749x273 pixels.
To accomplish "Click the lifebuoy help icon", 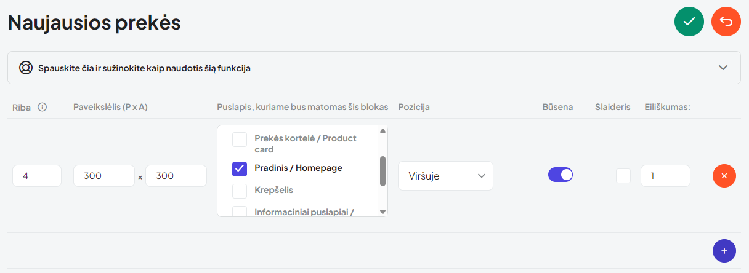I will coord(25,68).
